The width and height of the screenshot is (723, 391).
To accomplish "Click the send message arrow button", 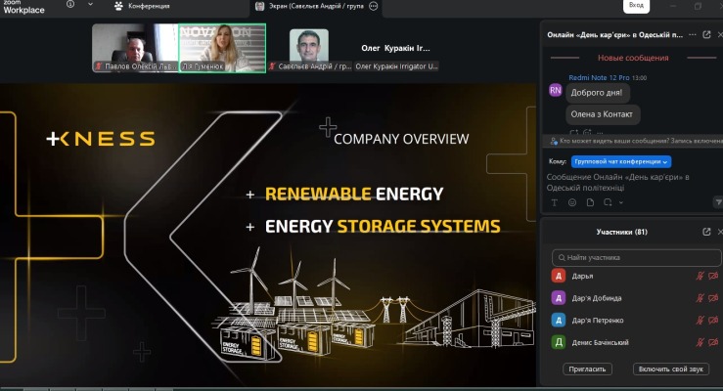I will pos(717,201).
